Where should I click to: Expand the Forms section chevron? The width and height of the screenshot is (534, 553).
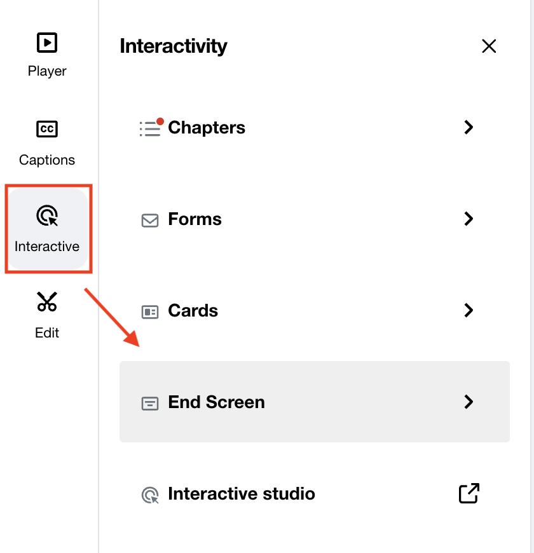[x=469, y=219]
